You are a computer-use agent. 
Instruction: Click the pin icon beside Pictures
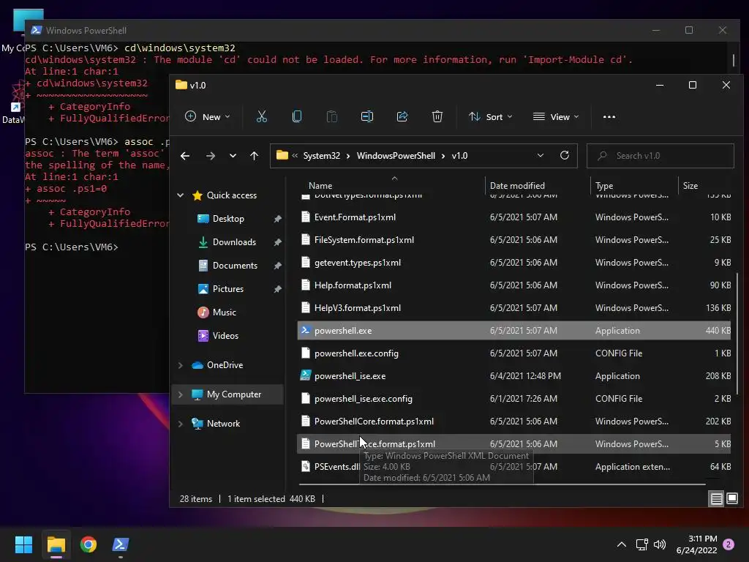tap(277, 289)
